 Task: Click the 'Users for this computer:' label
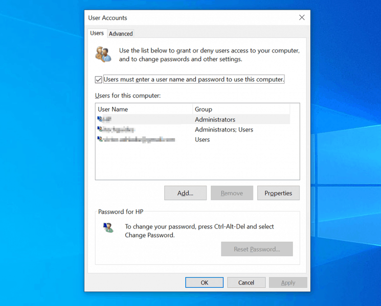point(128,95)
